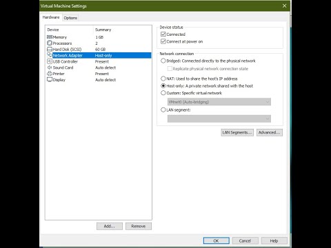This screenshot has height=248, width=331.
Task: Open the VMnet0 (Auto-bridging) dropdown
Action: (x=219, y=102)
